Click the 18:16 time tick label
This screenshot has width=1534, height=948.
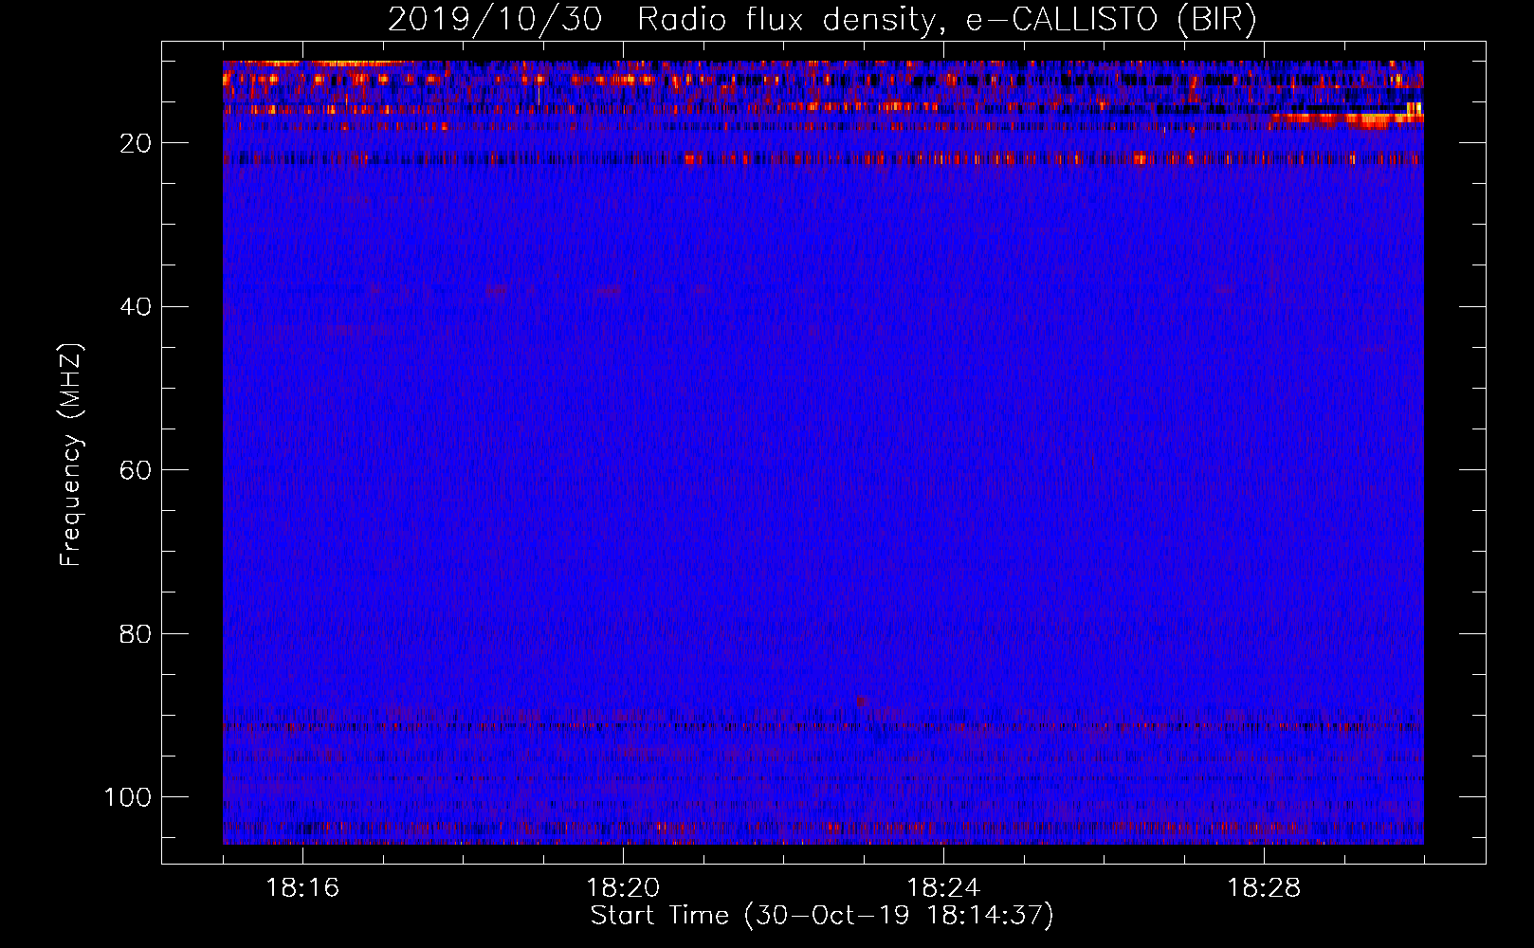pos(302,888)
